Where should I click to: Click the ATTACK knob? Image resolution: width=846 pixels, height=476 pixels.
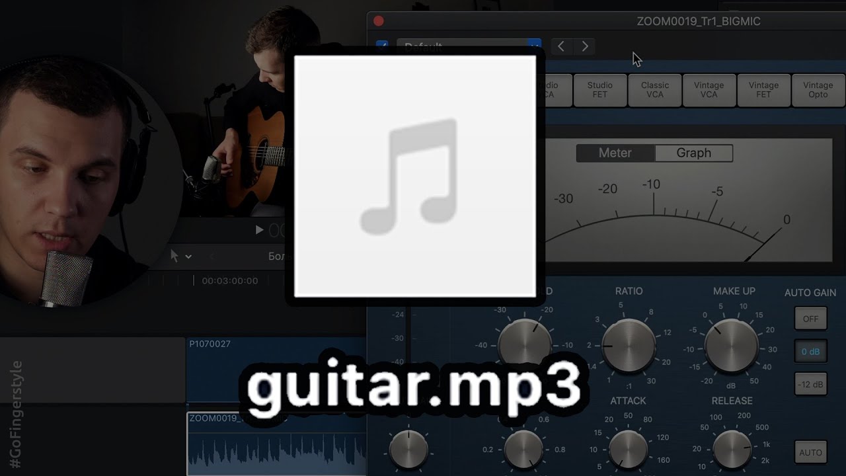click(628, 448)
